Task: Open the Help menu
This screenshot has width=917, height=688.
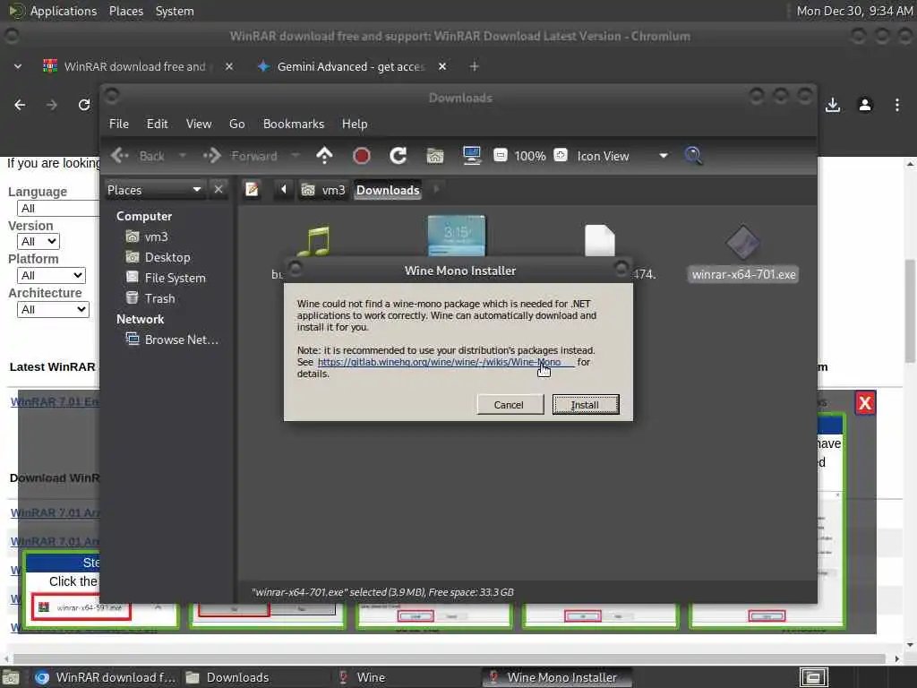Action: click(x=355, y=124)
